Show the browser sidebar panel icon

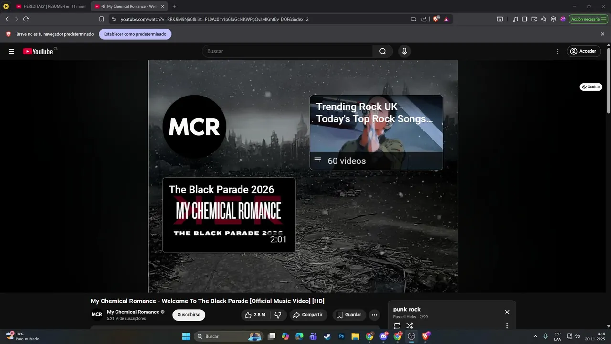coord(525,19)
